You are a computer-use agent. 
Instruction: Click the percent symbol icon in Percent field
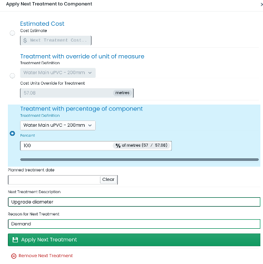coord(118,146)
